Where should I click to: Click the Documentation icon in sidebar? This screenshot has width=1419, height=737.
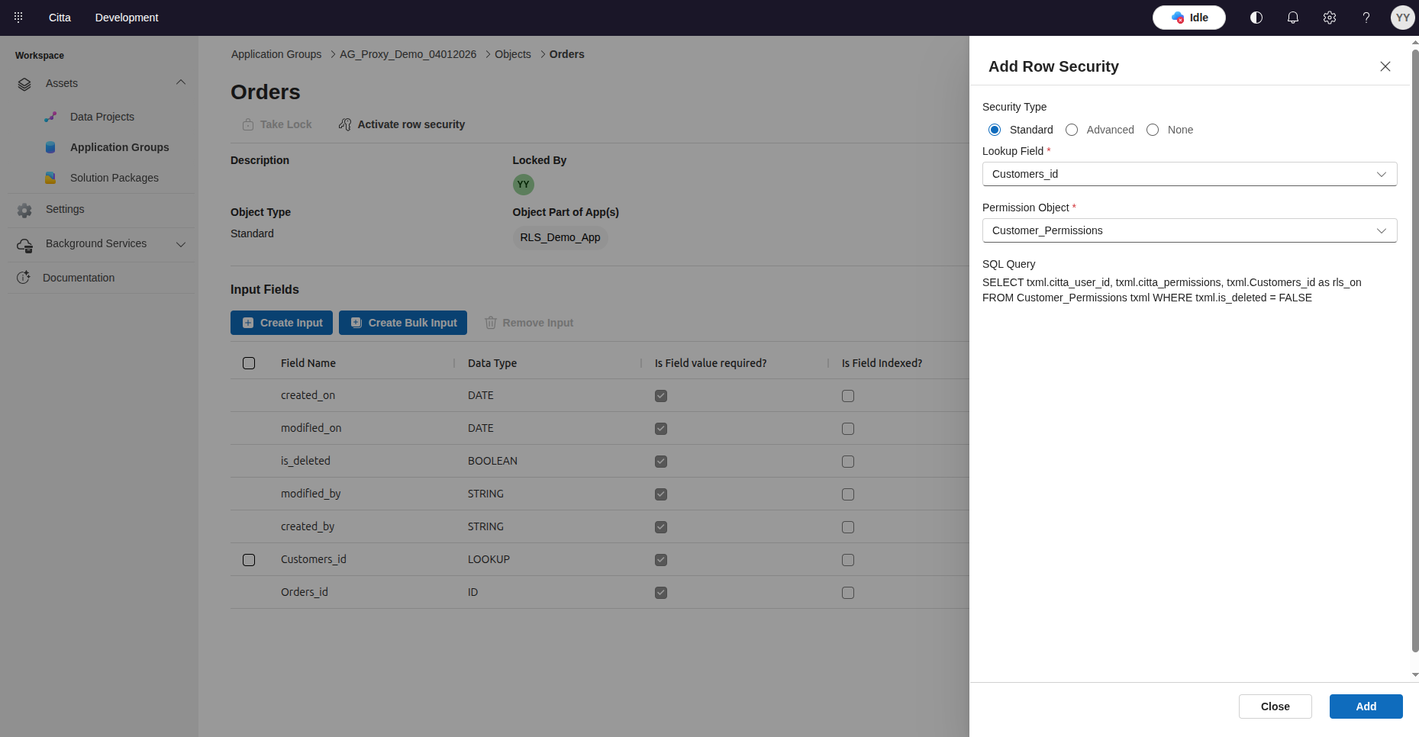24,278
